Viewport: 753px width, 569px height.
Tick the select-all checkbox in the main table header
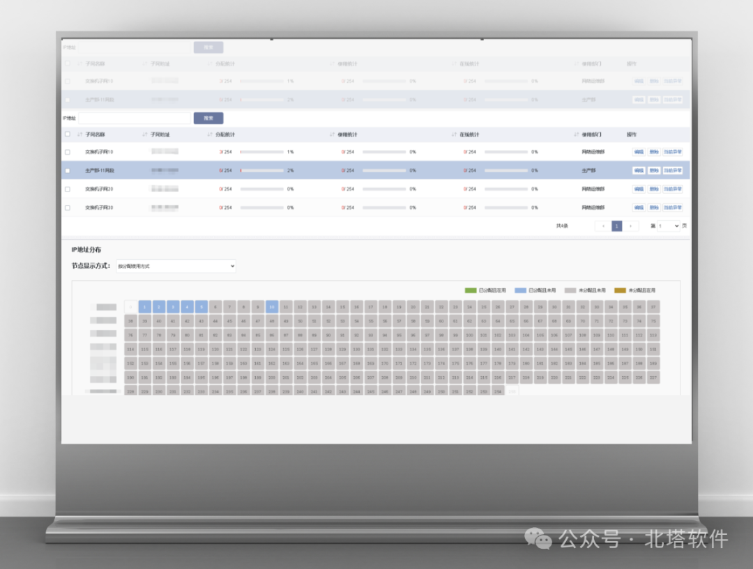[x=67, y=134]
